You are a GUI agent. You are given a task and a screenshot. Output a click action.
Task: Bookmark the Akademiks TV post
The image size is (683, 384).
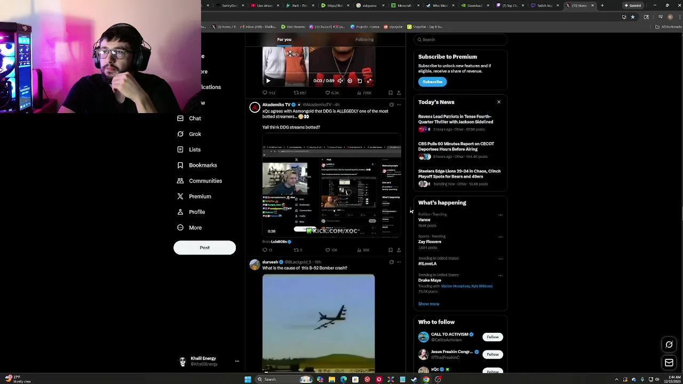click(391, 250)
